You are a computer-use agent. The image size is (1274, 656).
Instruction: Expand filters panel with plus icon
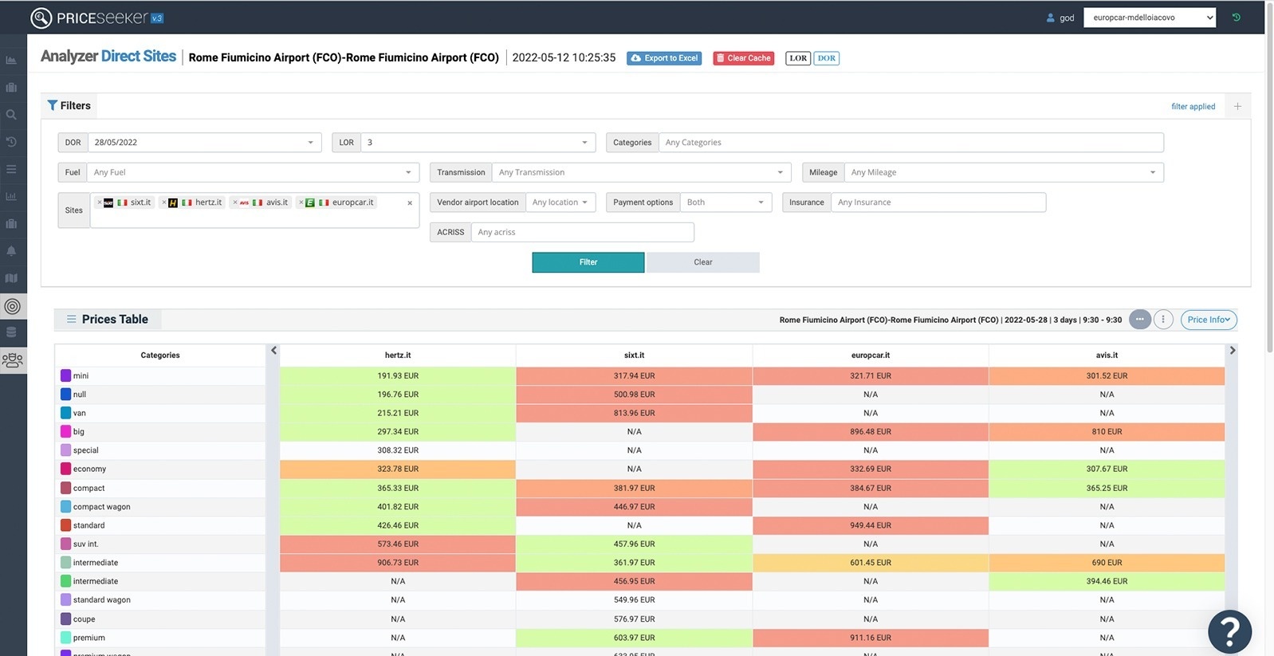point(1237,106)
